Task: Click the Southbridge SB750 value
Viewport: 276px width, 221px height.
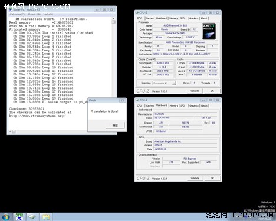Action: tap(185, 127)
